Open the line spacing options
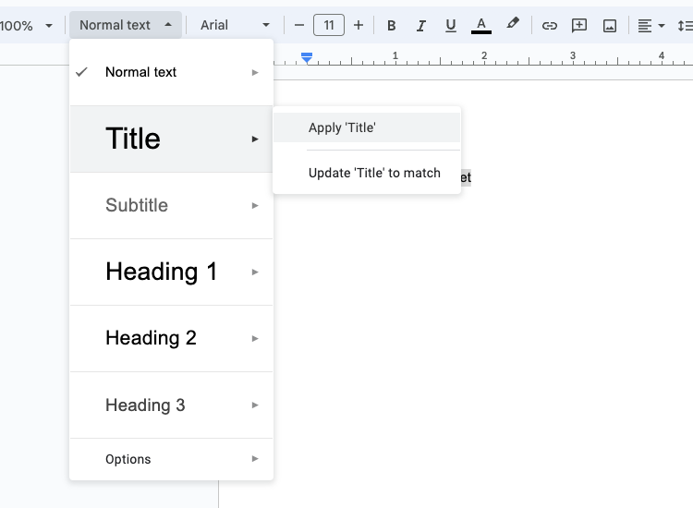 click(684, 25)
